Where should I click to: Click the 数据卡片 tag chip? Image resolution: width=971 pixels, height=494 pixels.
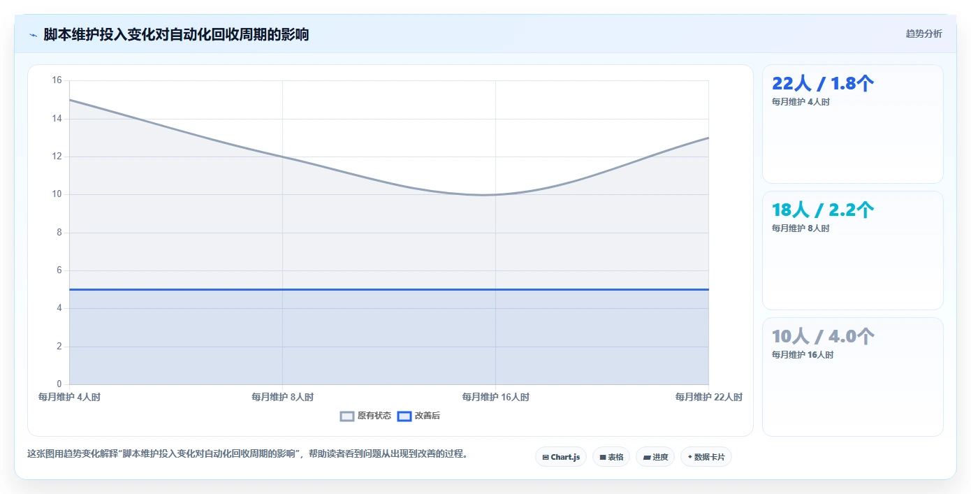pos(706,457)
